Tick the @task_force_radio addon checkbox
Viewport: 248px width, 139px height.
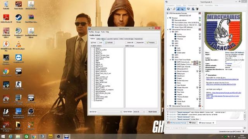coord(95,97)
